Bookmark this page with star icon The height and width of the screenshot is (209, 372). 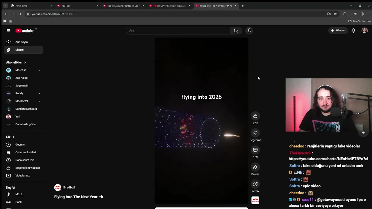[x=335, y=14]
